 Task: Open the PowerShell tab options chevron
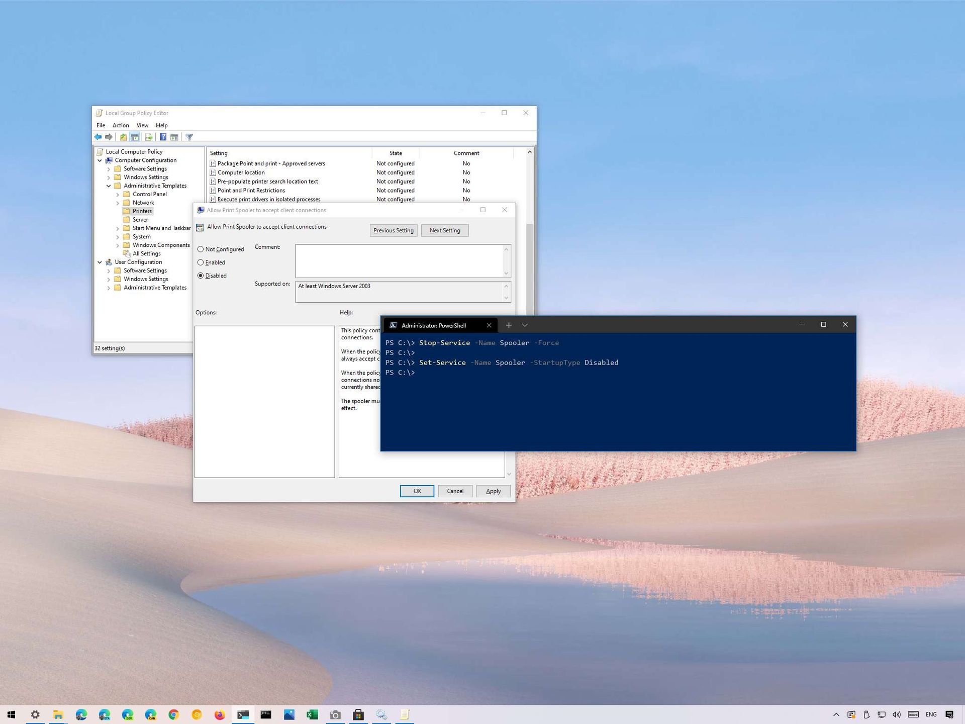525,325
